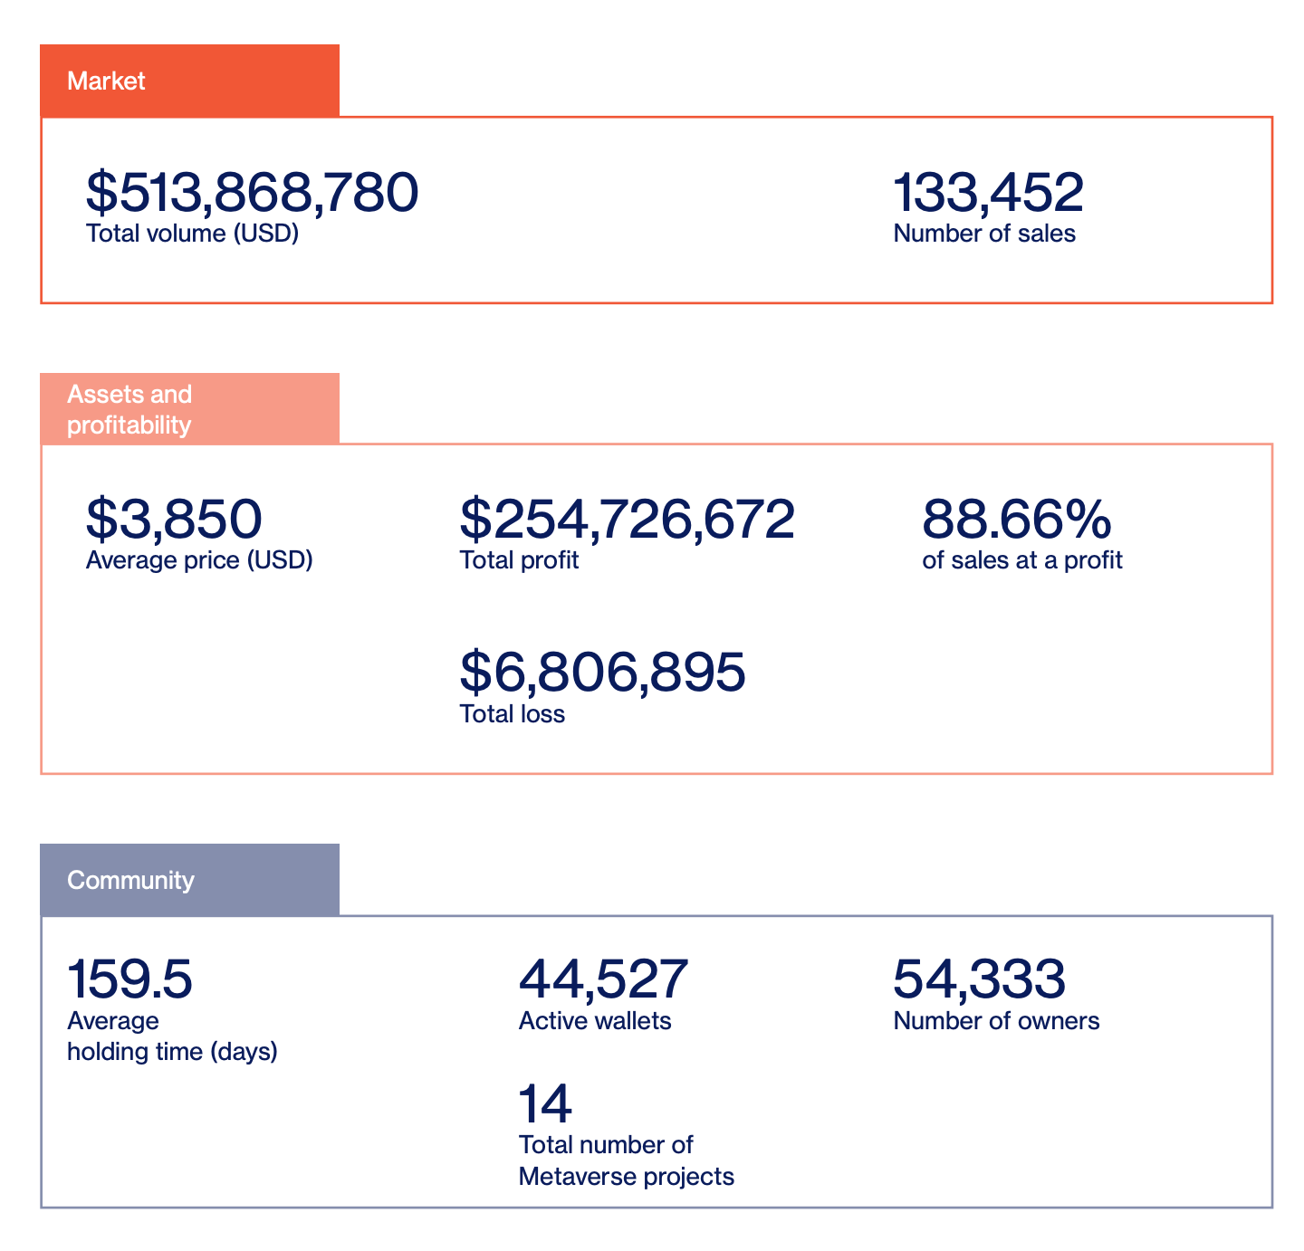
Task: Select the 44,527 active wallets number
Action: click(x=603, y=979)
